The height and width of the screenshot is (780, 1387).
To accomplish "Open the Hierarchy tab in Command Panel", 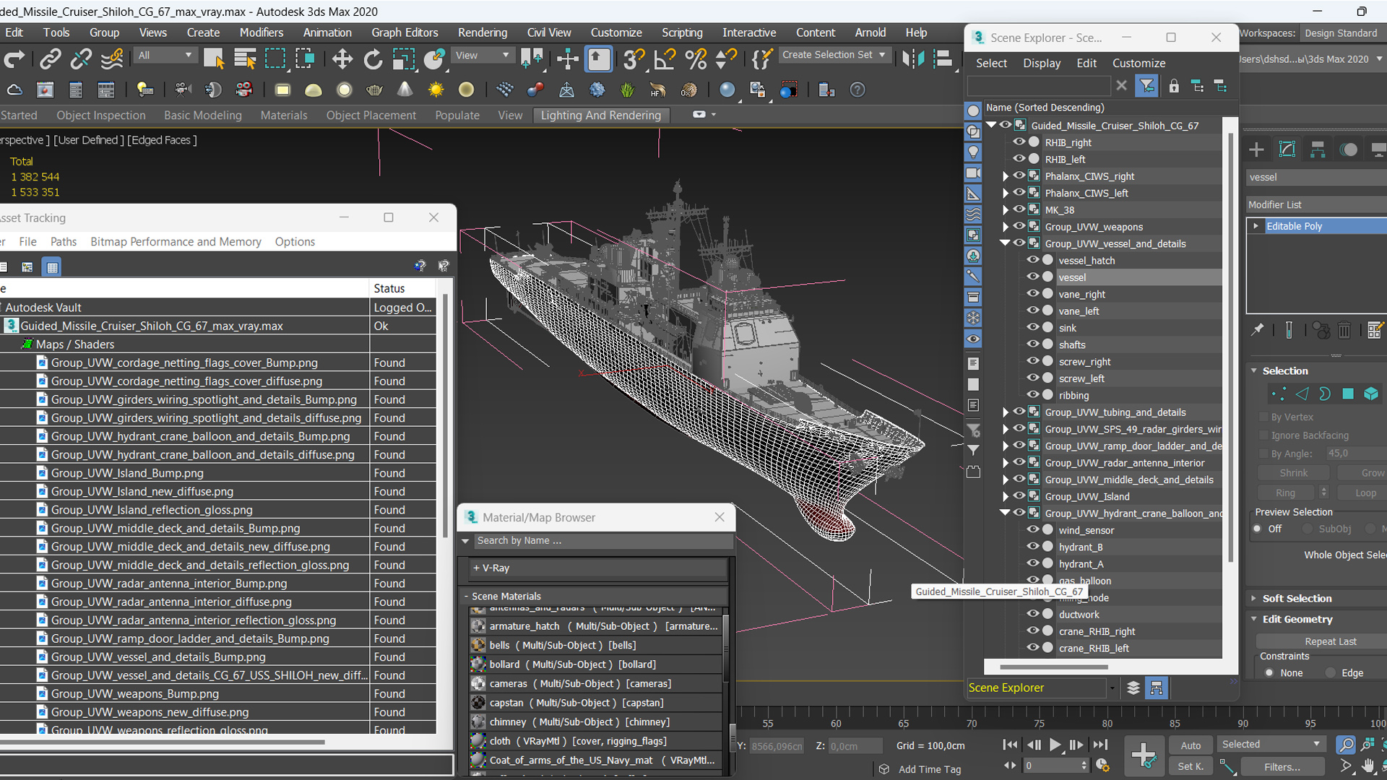I will [1318, 149].
